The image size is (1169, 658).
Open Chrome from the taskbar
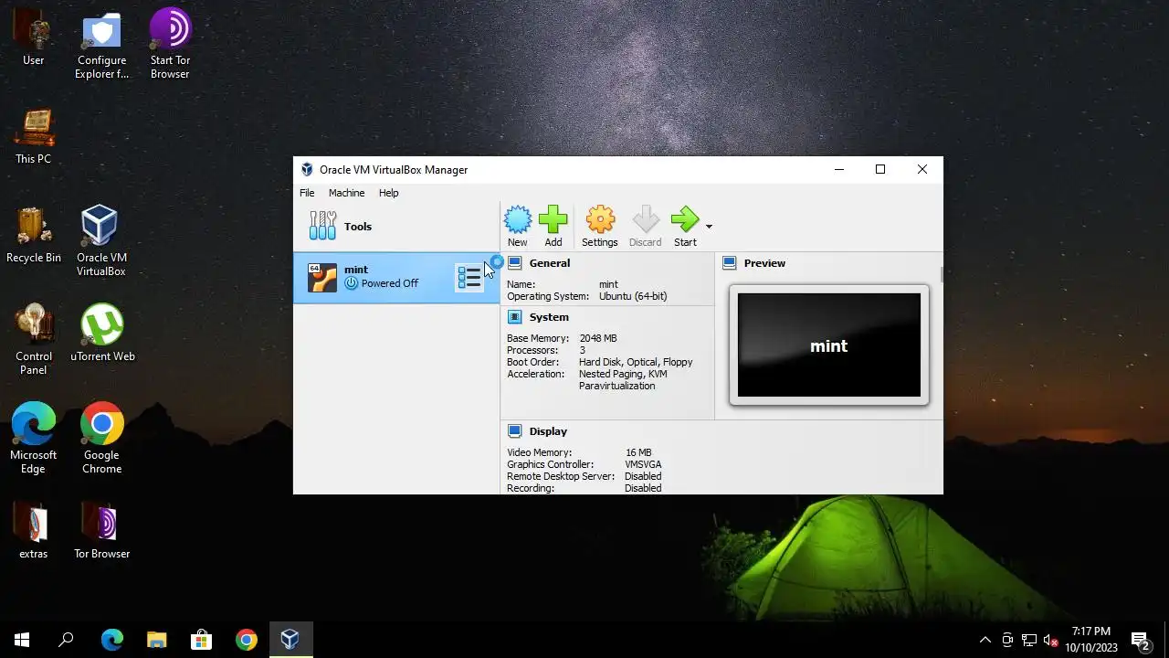246,640
